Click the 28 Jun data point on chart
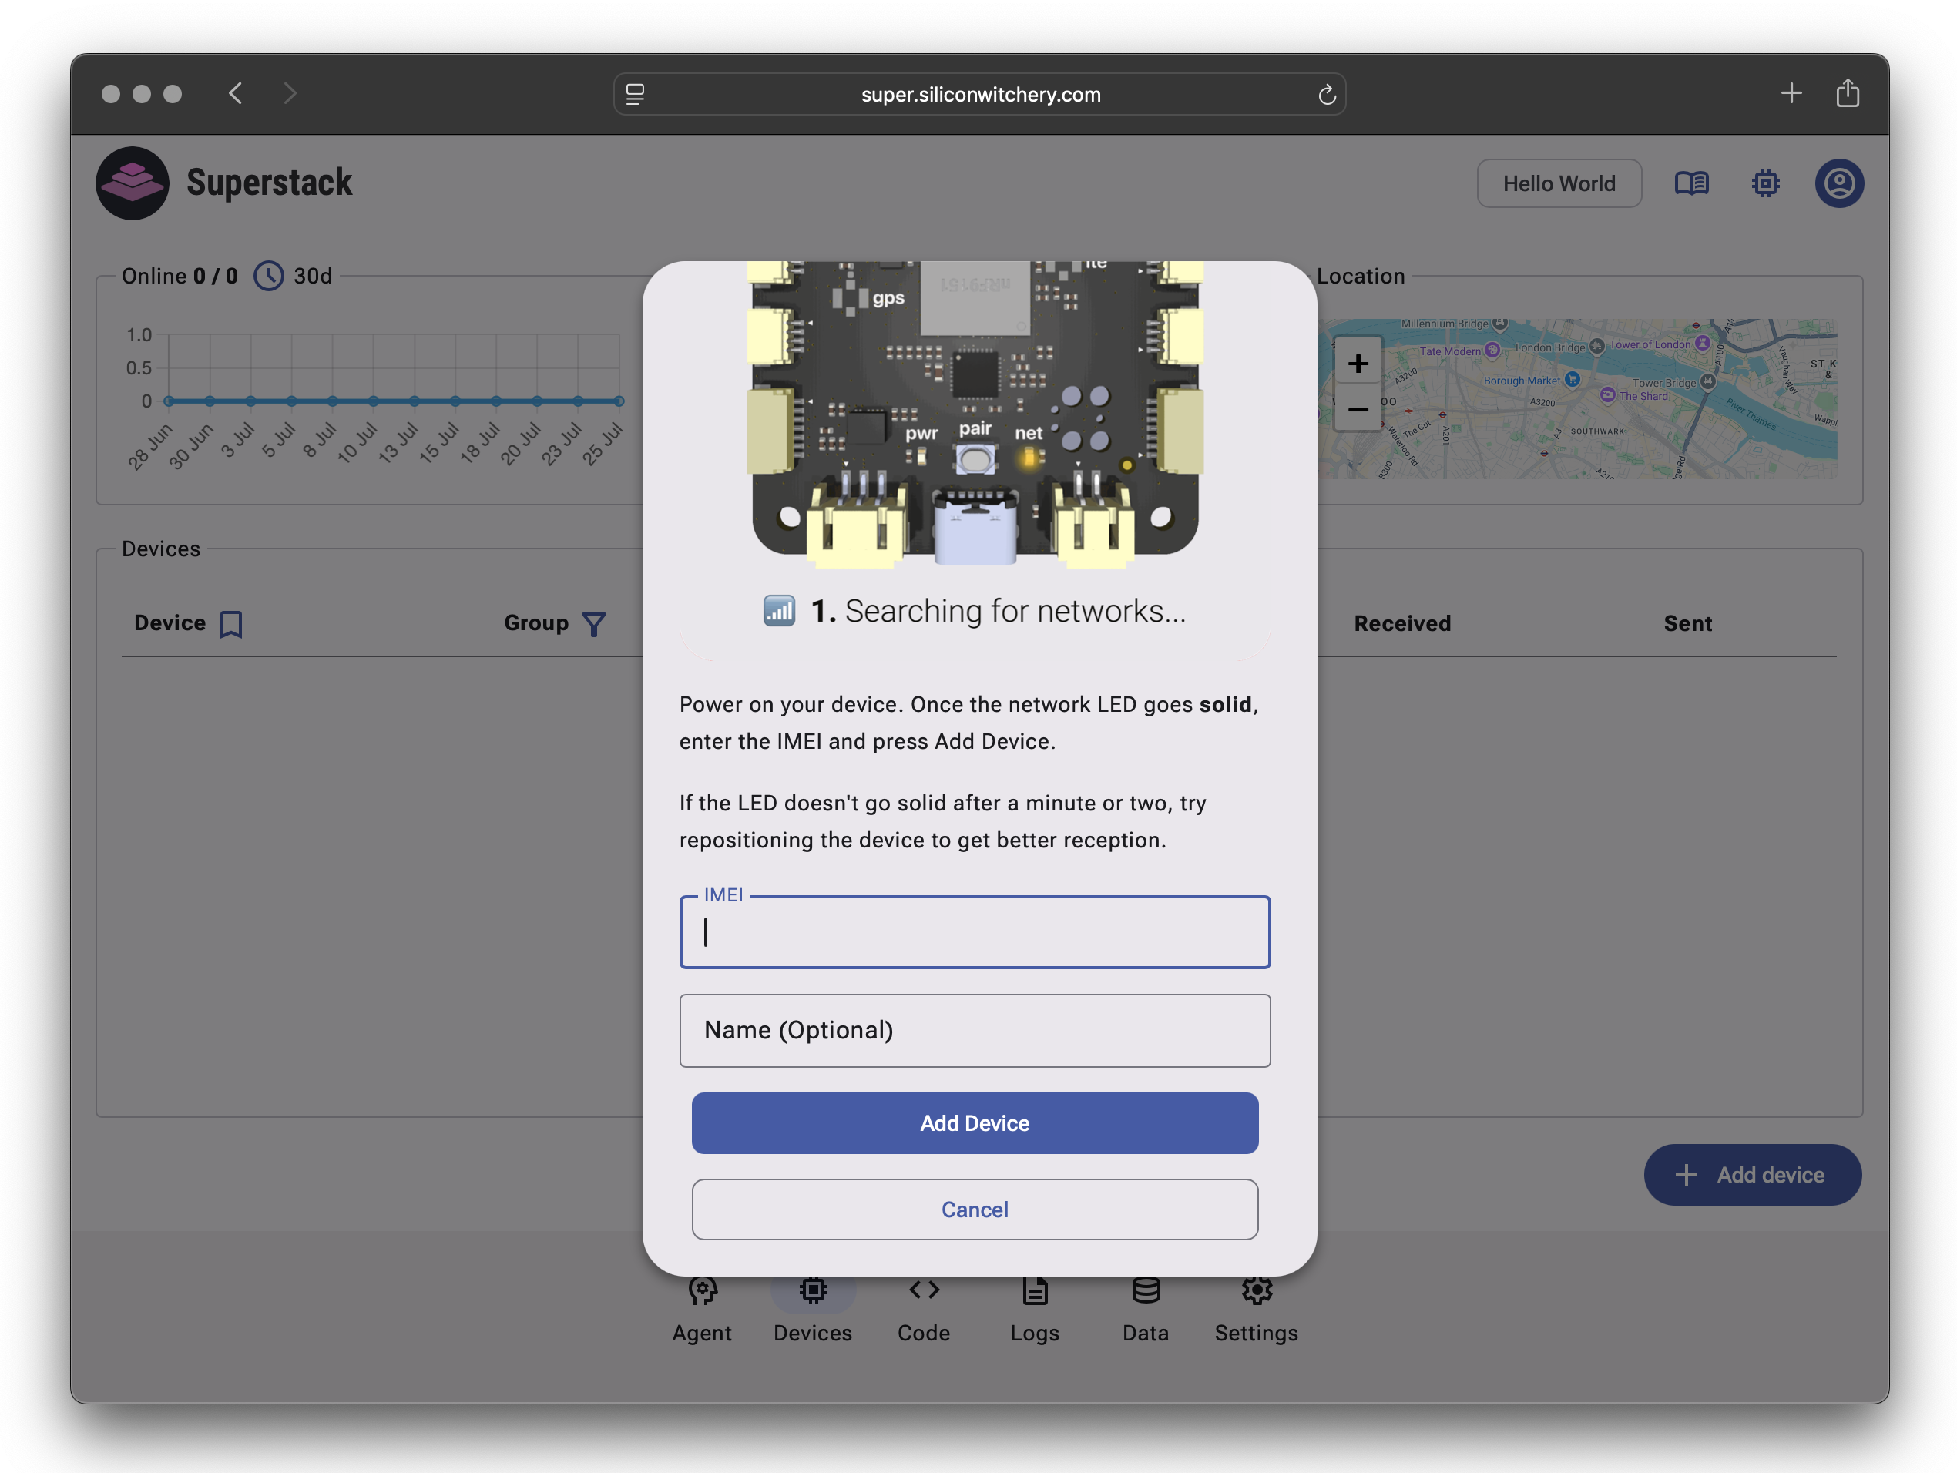This screenshot has width=1957, height=1473. [x=168, y=401]
